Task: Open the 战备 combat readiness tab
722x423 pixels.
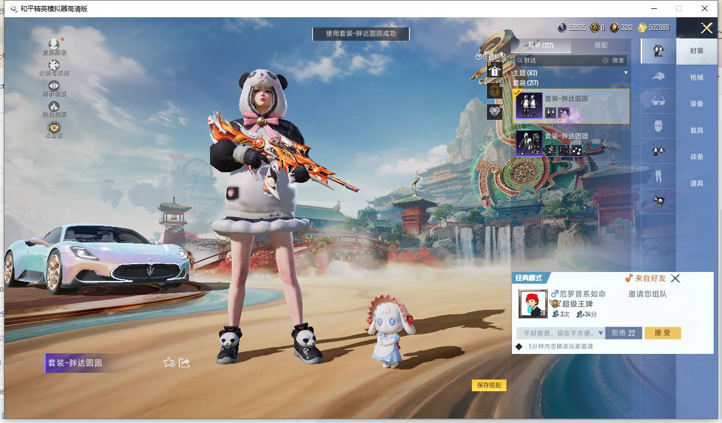Action: 697,157
